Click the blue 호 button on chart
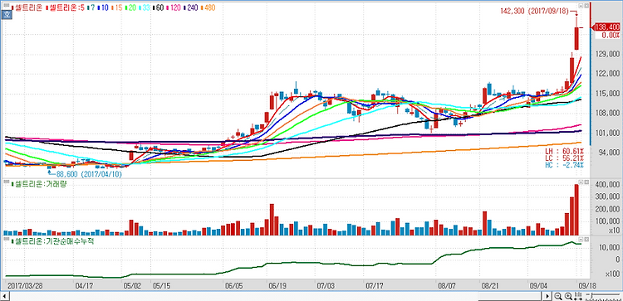Image resolution: width=623 pixels, height=301 pixels. pyautogui.click(x=7, y=15)
